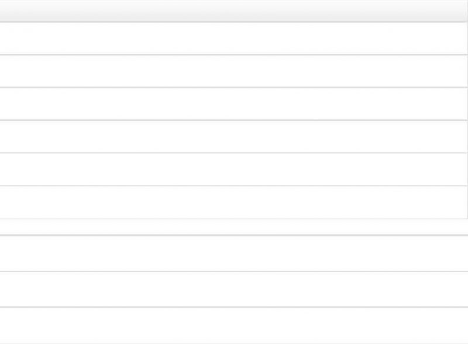Select the first row of lower section
Viewport: 468px width, 351px height.
point(234,254)
